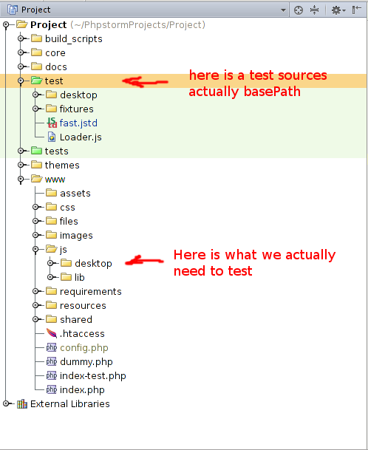The height and width of the screenshot is (450, 368).
Task: Select the .htaccess file
Action: [82, 333]
